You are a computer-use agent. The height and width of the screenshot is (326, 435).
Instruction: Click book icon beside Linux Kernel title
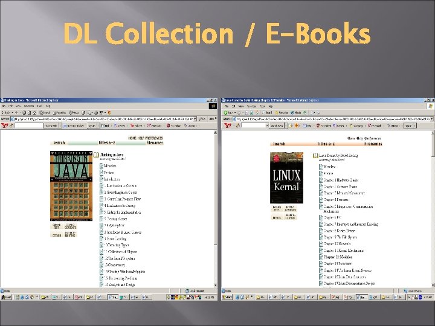click(x=315, y=156)
